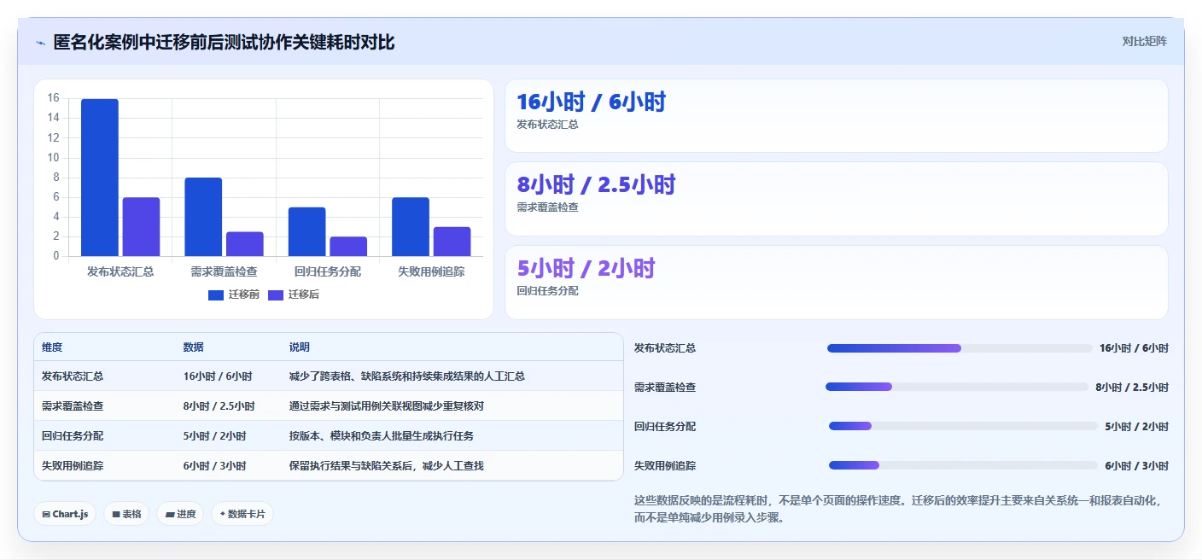Click the 迁移前 bar for 发布状态汇总
Viewport: 1202px width, 560px height.
tap(100, 178)
